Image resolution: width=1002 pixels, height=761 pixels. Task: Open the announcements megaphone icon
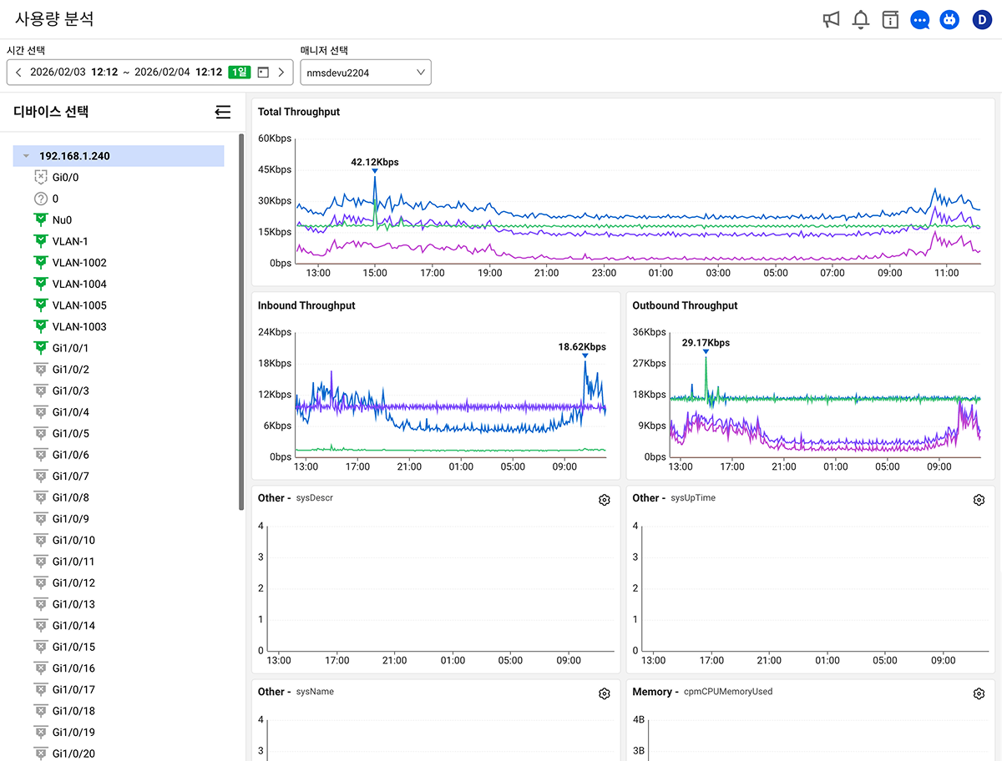[x=831, y=19]
